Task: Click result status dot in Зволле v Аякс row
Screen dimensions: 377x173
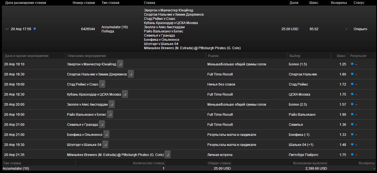Action: (x=352, y=104)
